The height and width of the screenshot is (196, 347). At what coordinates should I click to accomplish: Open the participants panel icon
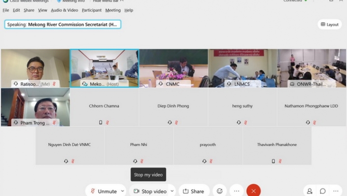click(x=309, y=191)
